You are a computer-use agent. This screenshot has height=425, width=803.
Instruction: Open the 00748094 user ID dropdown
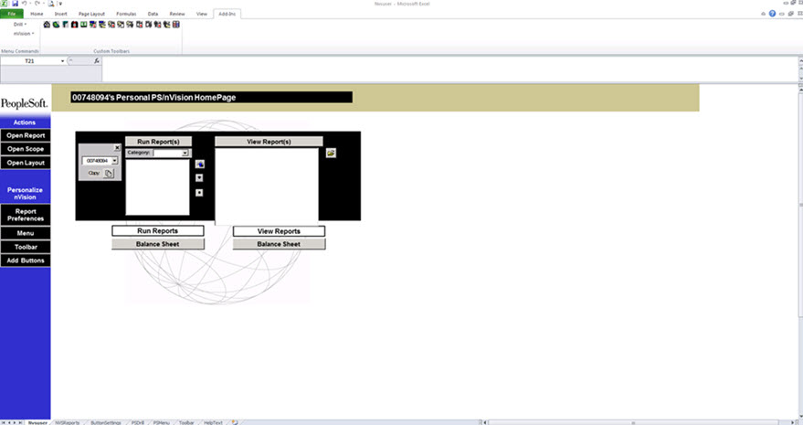pyautogui.click(x=114, y=161)
